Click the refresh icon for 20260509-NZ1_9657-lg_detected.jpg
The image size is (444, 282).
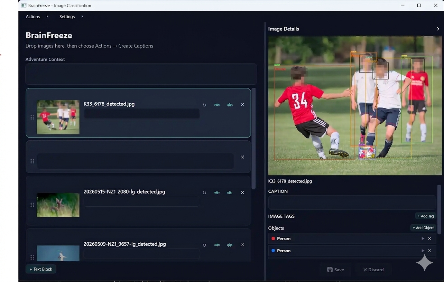click(x=204, y=245)
